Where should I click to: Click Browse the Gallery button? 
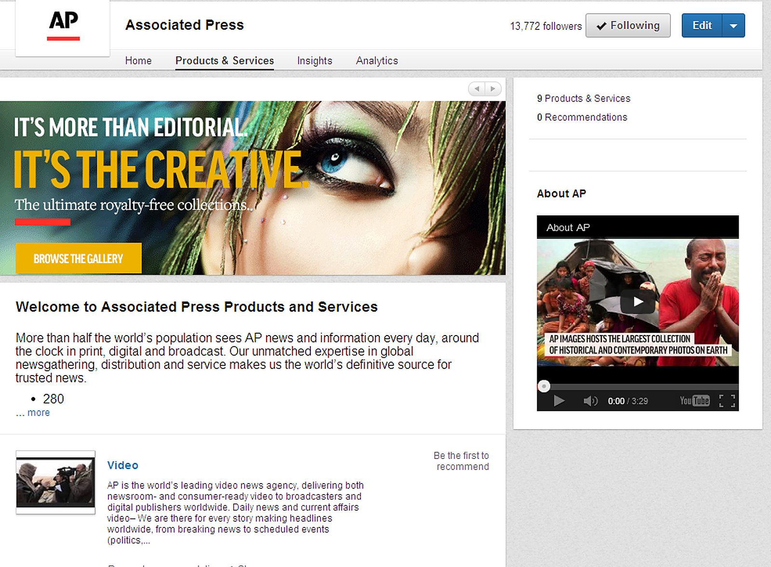click(x=79, y=258)
